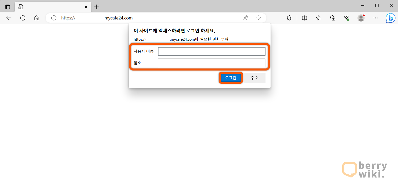Viewport: 398px width, 185px height.
Task: Open the Bing Copilot sidebar
Action: (390, 18)
